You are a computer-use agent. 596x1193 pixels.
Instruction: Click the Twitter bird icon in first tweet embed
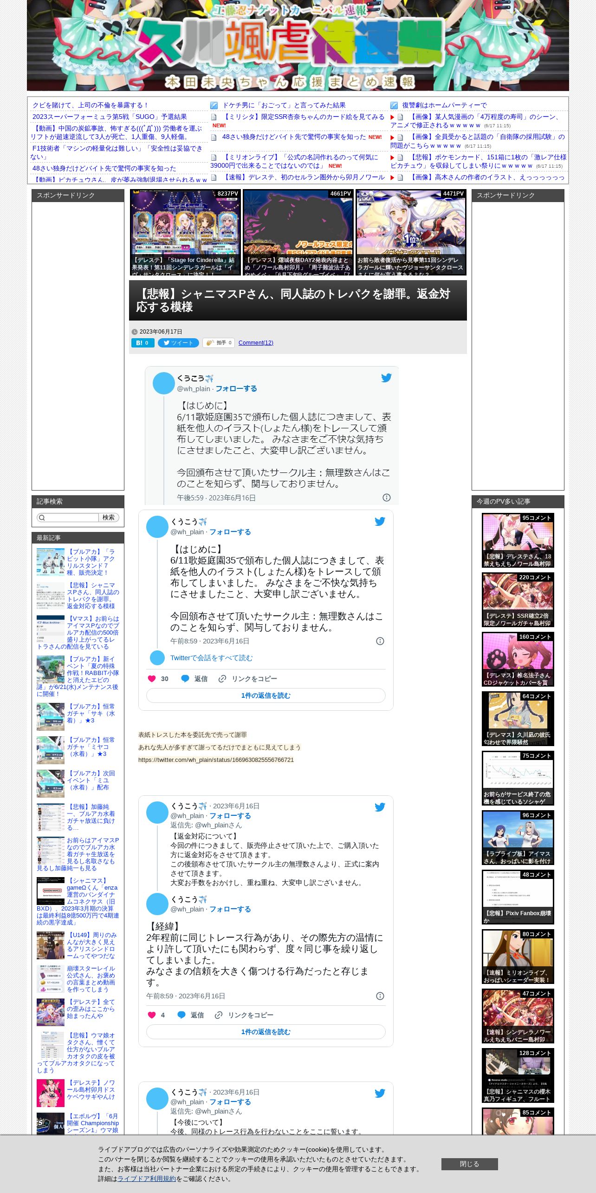click(386, 378)
